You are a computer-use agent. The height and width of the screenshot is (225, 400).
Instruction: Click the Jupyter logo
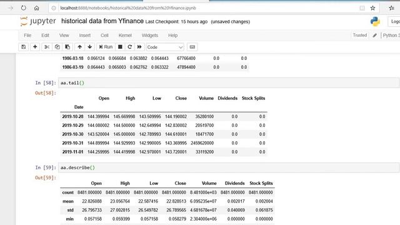(37, 21)
